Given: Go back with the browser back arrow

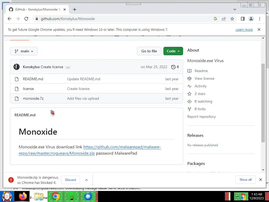Looking at the screenshot, I should tap(9, 19).
